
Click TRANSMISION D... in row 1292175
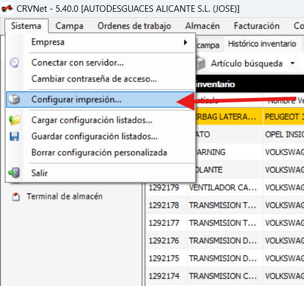(225, 258)
